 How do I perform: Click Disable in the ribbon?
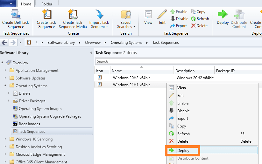tap(179, 19)
